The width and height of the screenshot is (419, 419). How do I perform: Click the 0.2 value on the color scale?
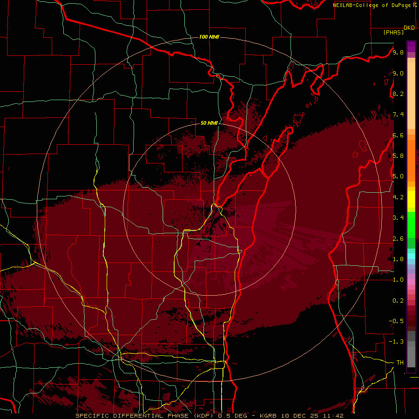pos(398,301)
